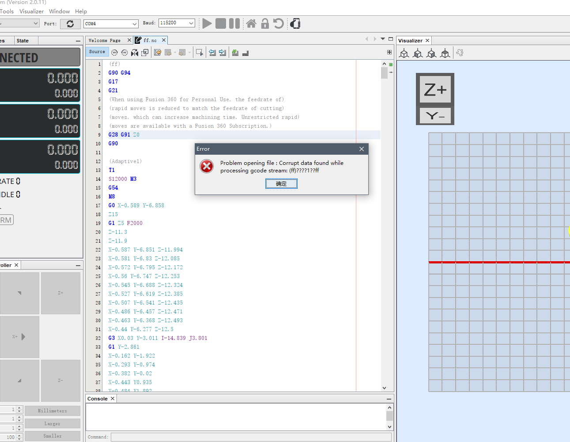Click the Larger step size button

53,423
